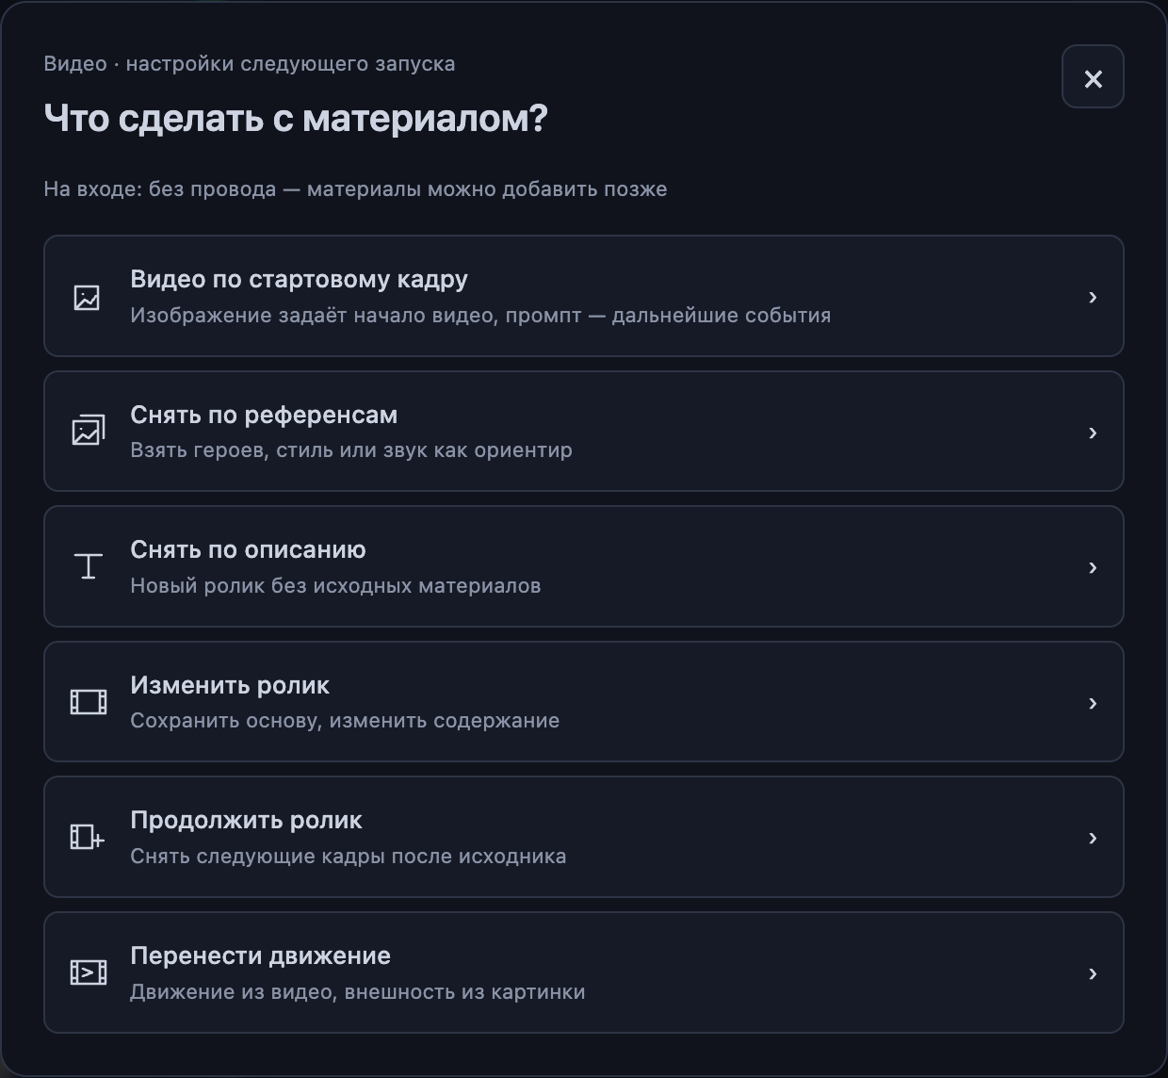The width and height of the screenshot is (1168, 1078).
Task: Click the filmstrip icon for Изменить ролик
Action: tap(89, 702)
